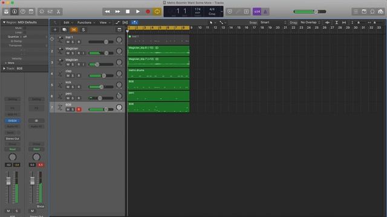Start recording with the red Record button
Screen dimensions: 387x217
point(148,11)
